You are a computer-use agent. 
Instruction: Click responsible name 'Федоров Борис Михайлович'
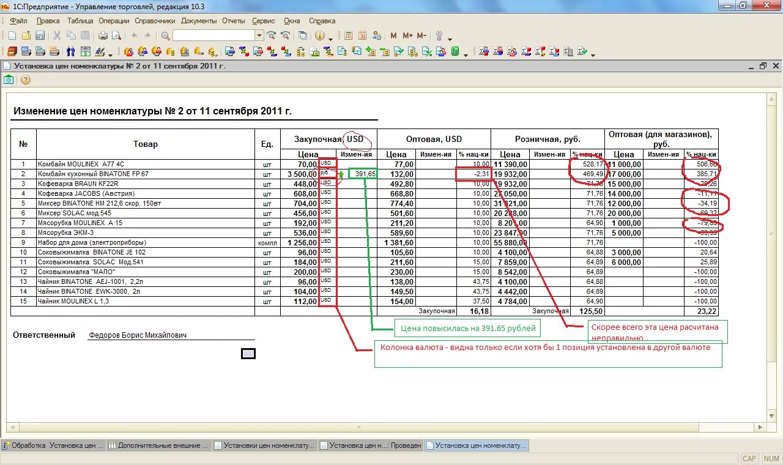point(138,335)
